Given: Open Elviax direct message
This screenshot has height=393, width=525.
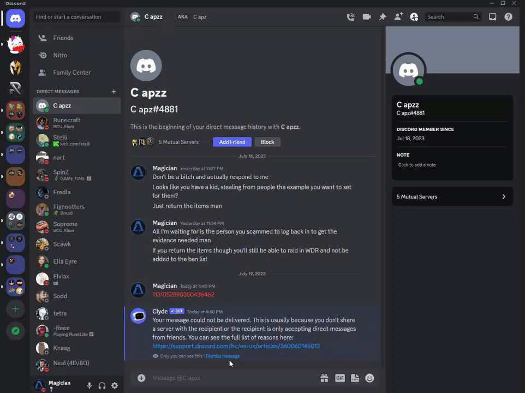Looking at the screenshot, I should 77,279.
